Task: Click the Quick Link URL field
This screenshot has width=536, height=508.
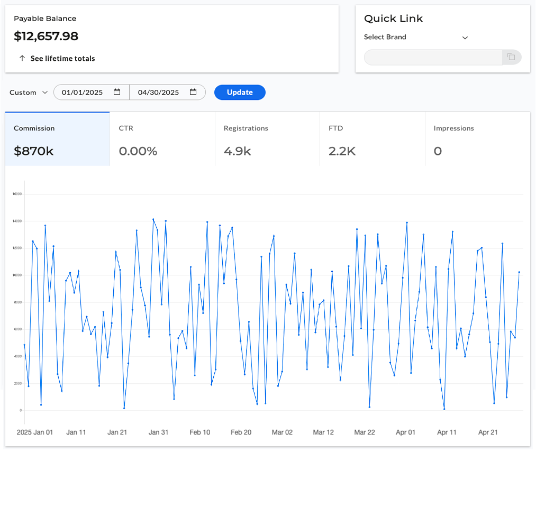Action: [433, 57]
